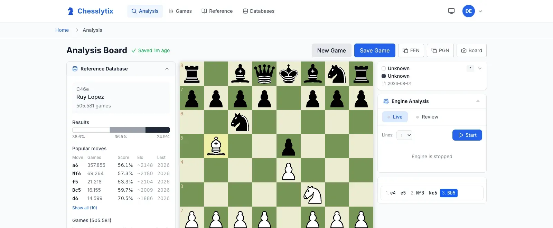Viewport: 553px width, 228px height.
Task: Expand the account dropdown chevron
Action: click(480, 11)
